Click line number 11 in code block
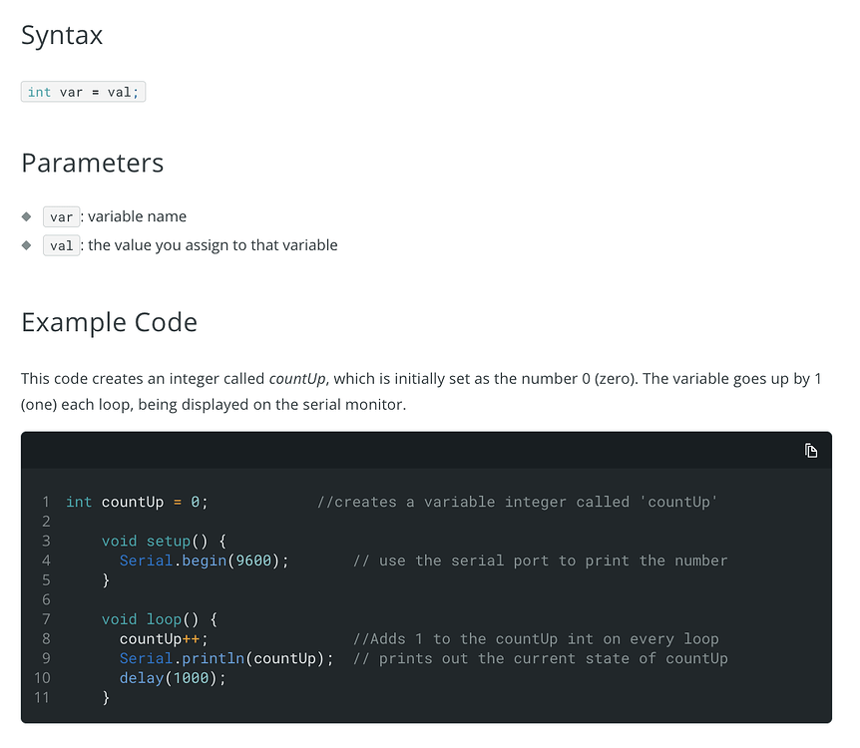 42,697
